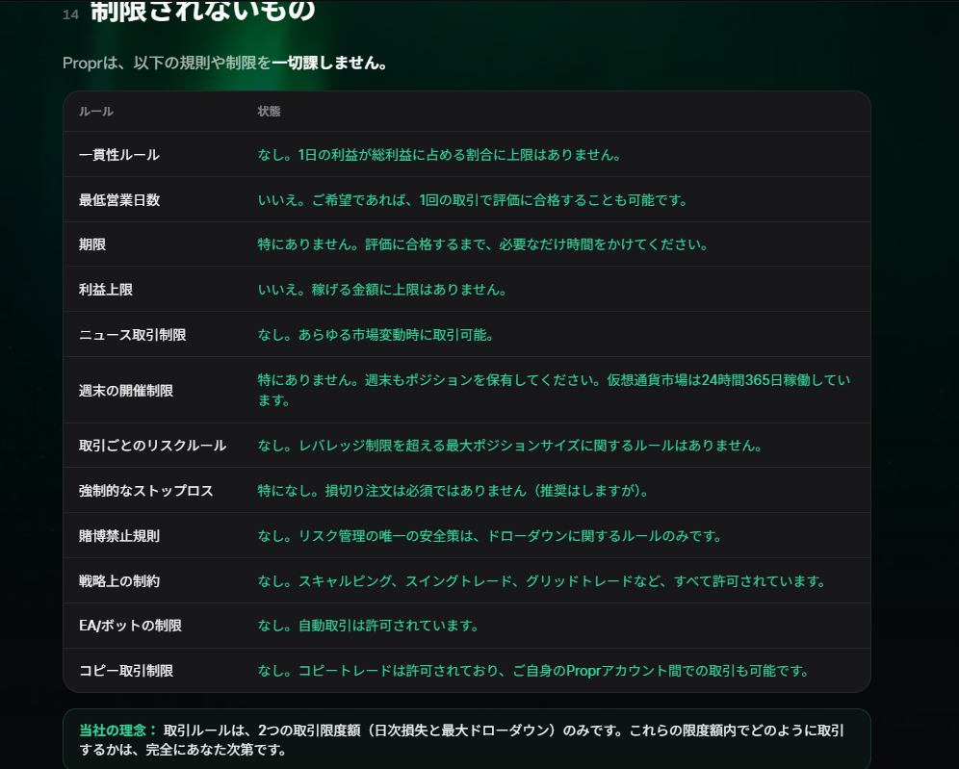Select the '週末の開催制限' rule cell
Screen dimensions: 959x769
pos(126,391)
